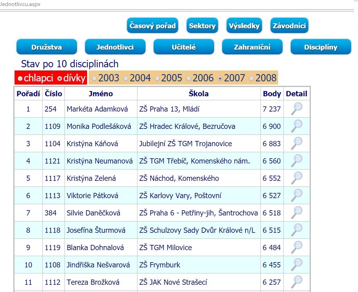Go to Sektory
The height and width of the screenshot is (292, 358).
(x=202, y=25)
